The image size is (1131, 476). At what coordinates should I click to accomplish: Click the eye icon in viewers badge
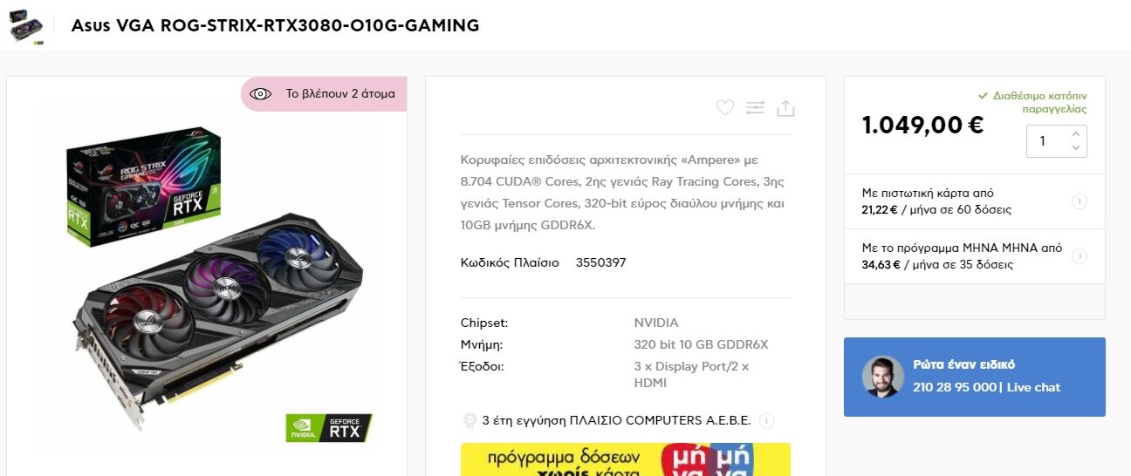[260, 94]
